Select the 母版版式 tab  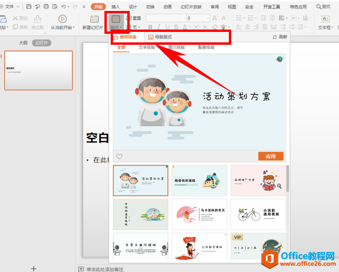(160, 37)
